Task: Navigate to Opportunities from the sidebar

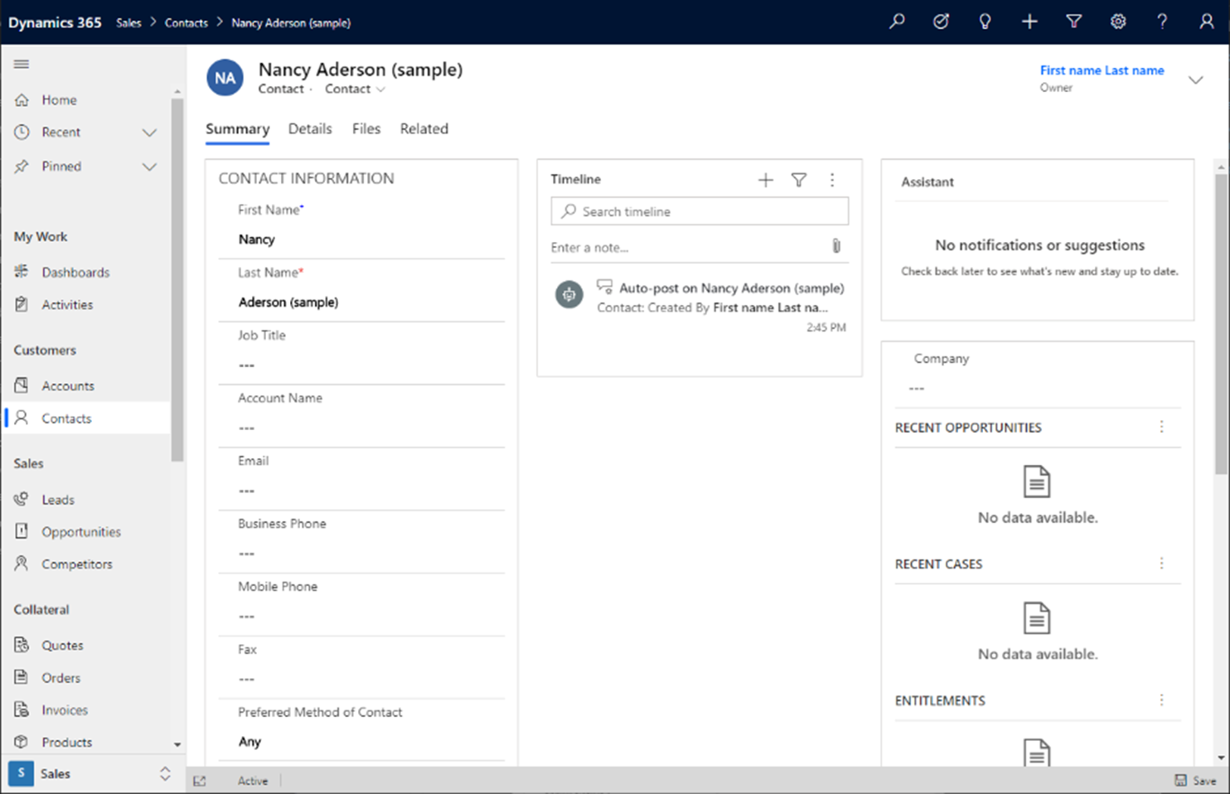Action: coord(80,531)
